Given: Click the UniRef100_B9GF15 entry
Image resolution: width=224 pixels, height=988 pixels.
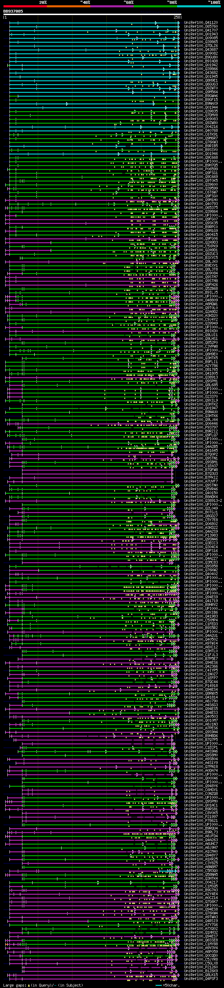Looking at the screenshot, I should tap(201, 100).
